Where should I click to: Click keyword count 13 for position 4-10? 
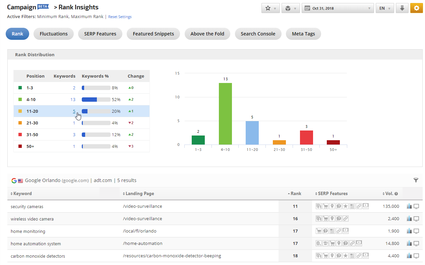click(73, 100)
